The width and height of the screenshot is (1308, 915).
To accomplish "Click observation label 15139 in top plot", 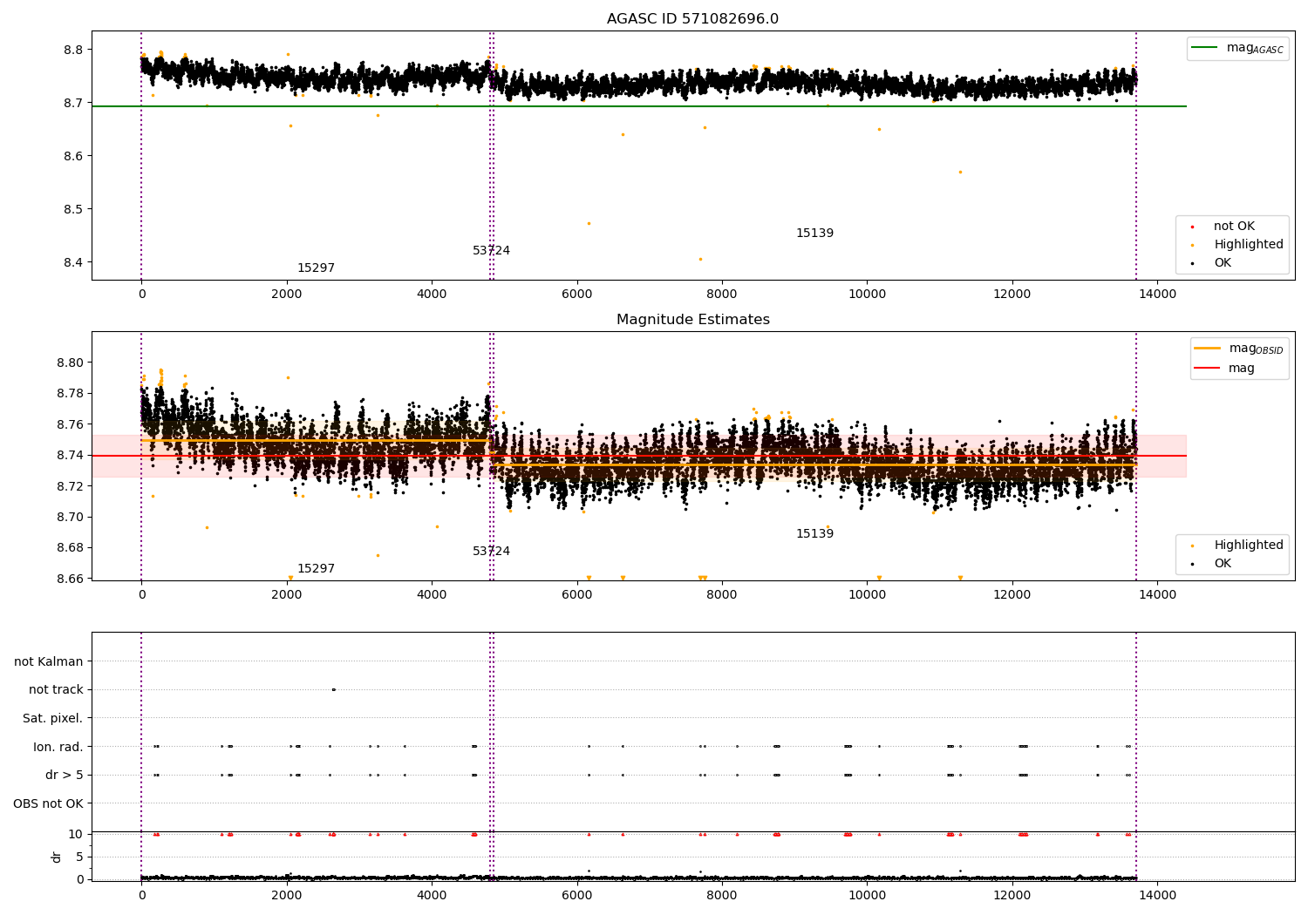I will pos(814,234).
